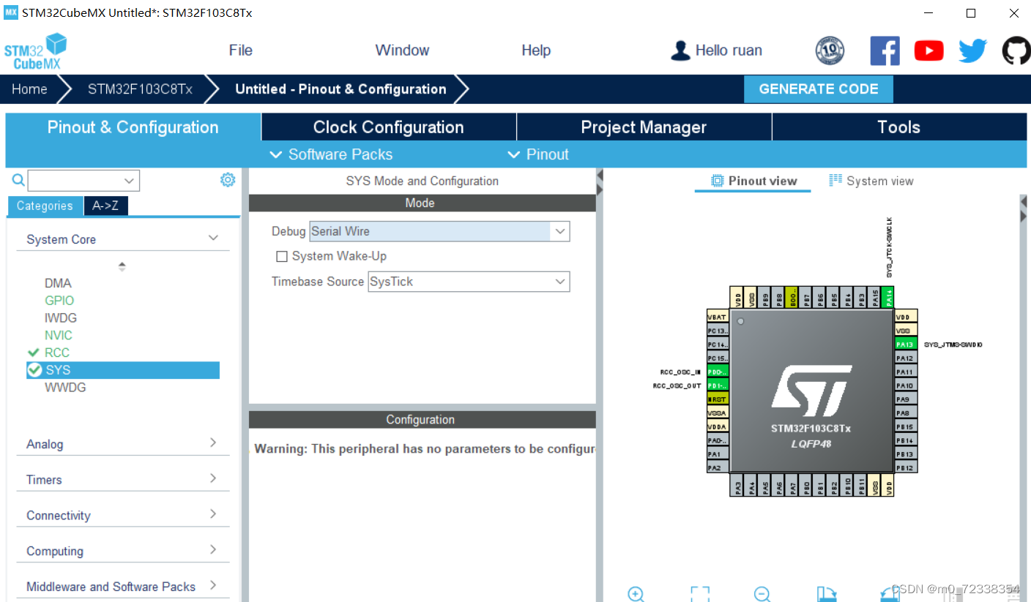Open the Debug dropdown showing Serial Wire
Screen dimensions: 1031x602
pos(439,231)
